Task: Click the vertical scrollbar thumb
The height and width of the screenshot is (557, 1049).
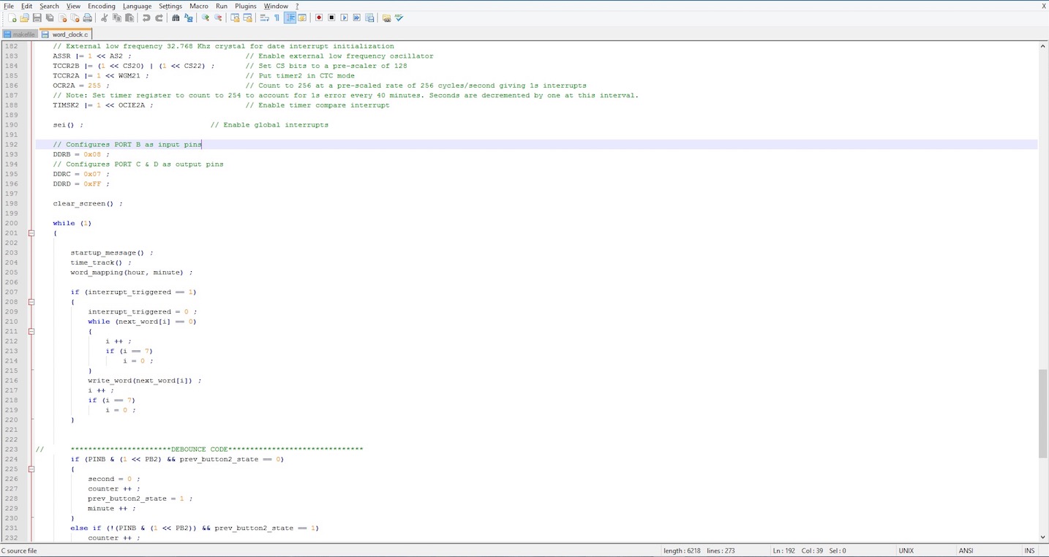Action: 1042,413
